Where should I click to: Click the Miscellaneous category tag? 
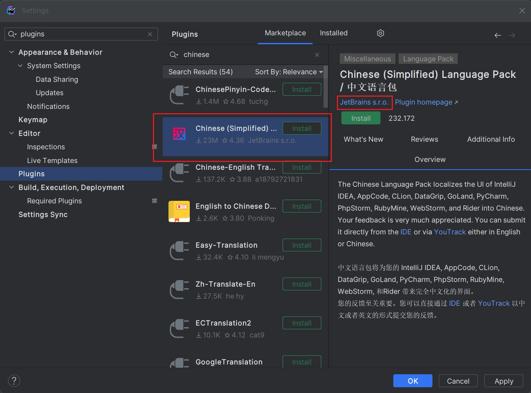368,59
